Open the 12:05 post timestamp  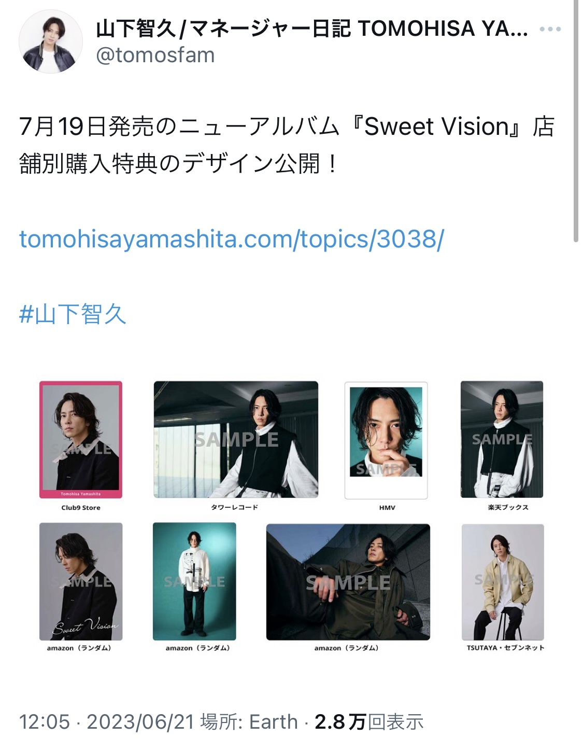pyautogui.click(x=44, y=721)
